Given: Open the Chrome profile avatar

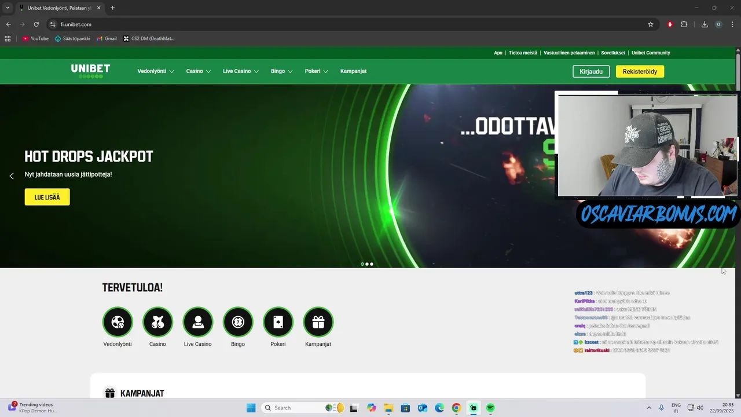Looking at the screenshot, I should [718, 24].
